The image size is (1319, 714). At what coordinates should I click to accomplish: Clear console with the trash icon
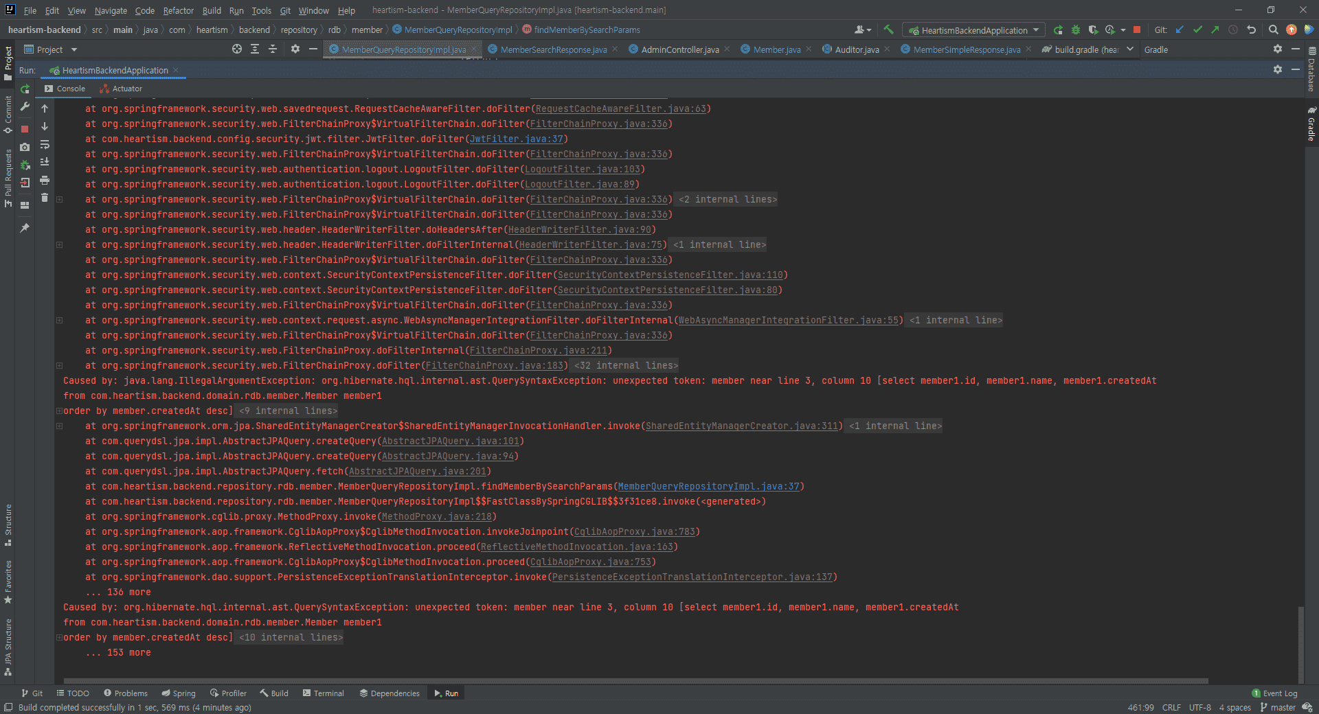[x=45, y=198]
